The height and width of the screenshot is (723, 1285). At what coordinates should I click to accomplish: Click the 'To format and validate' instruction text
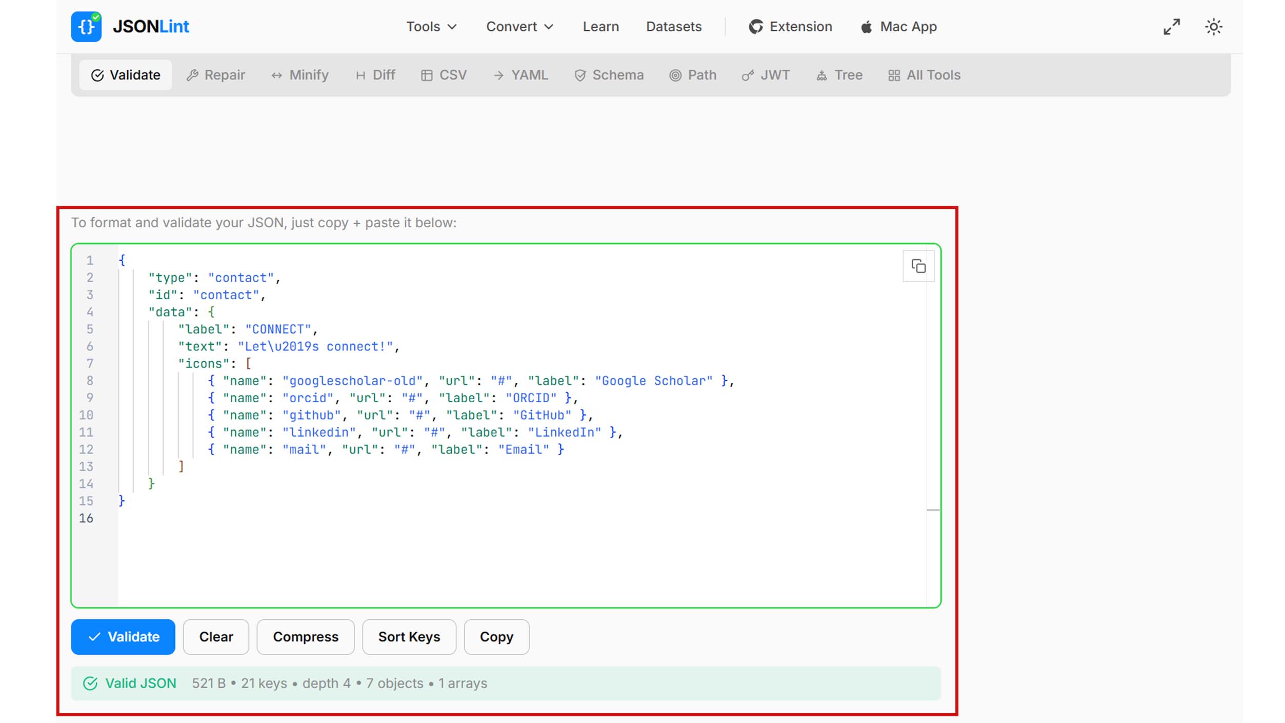[x=264, y=223]
